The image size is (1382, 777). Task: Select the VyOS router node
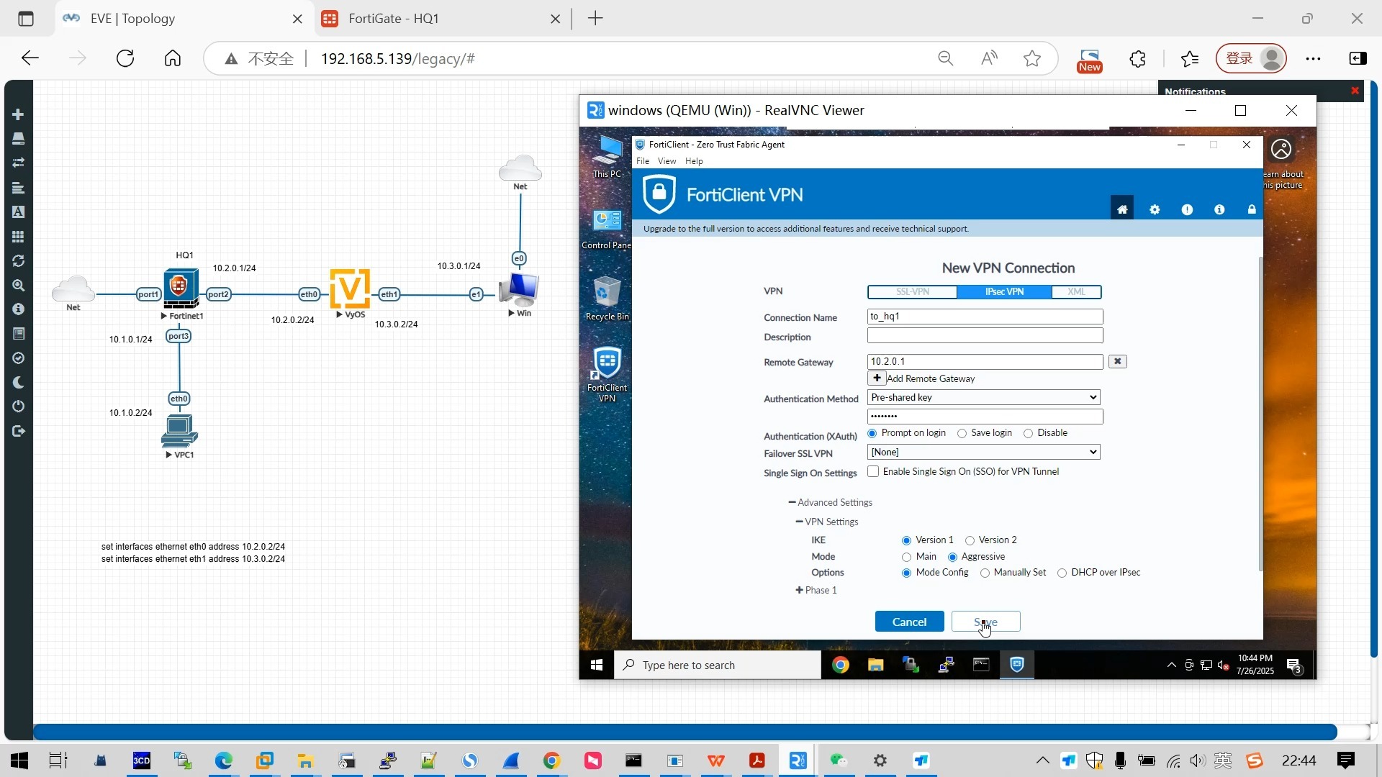(350, 288)
